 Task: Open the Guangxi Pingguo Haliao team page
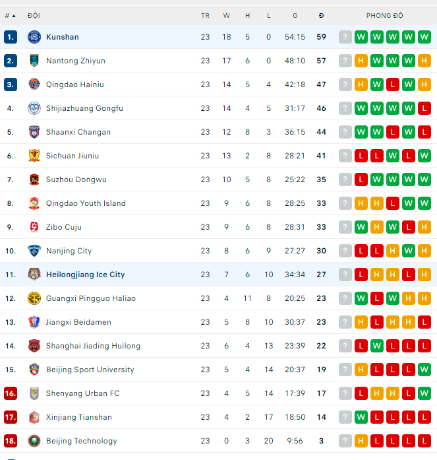[x=90, y=298]
